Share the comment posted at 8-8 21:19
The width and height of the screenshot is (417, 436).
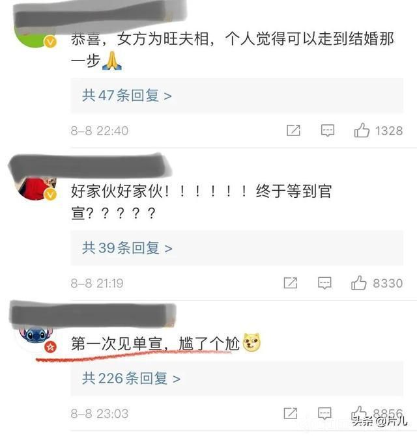tap(291, 283)
